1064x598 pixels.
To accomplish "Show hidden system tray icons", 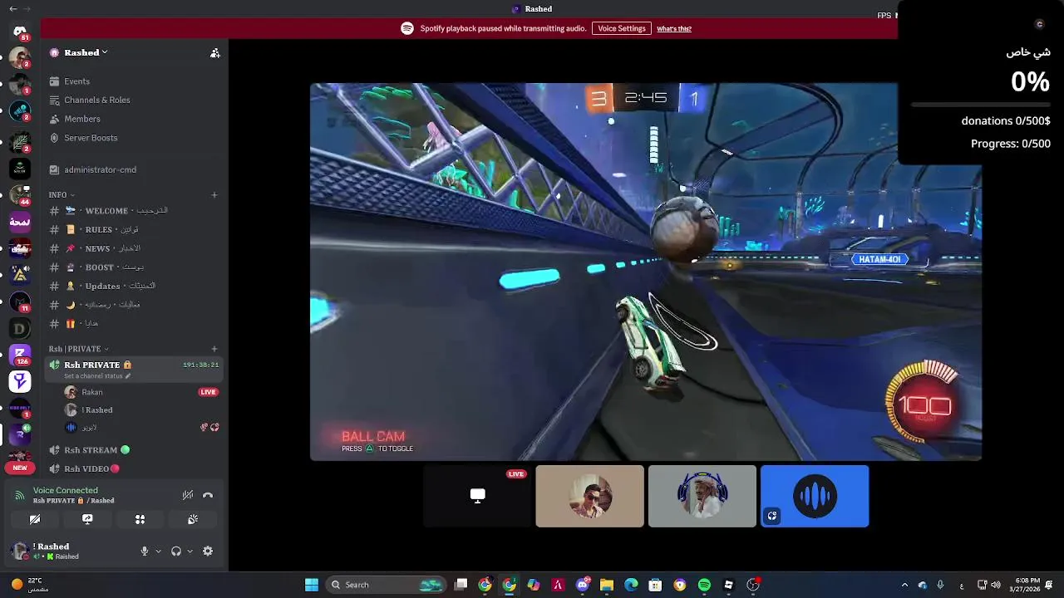I will pyautogui.click(x=904, y=585).
